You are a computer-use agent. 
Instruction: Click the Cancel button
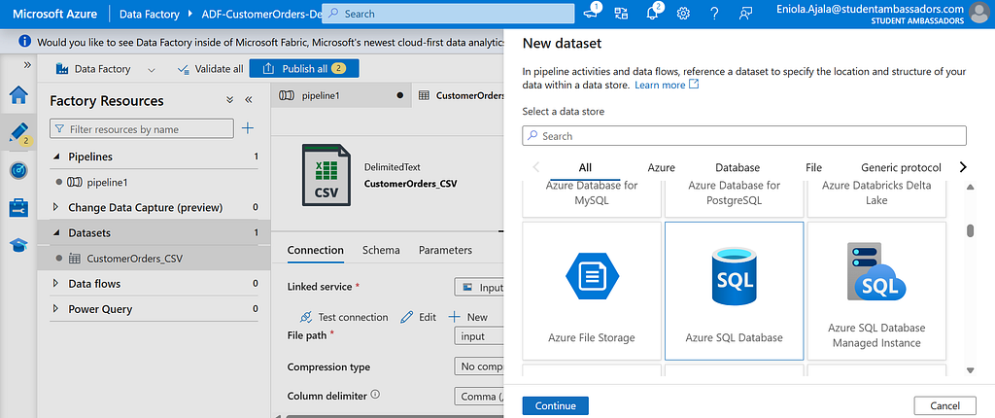(x=945, y=405)
